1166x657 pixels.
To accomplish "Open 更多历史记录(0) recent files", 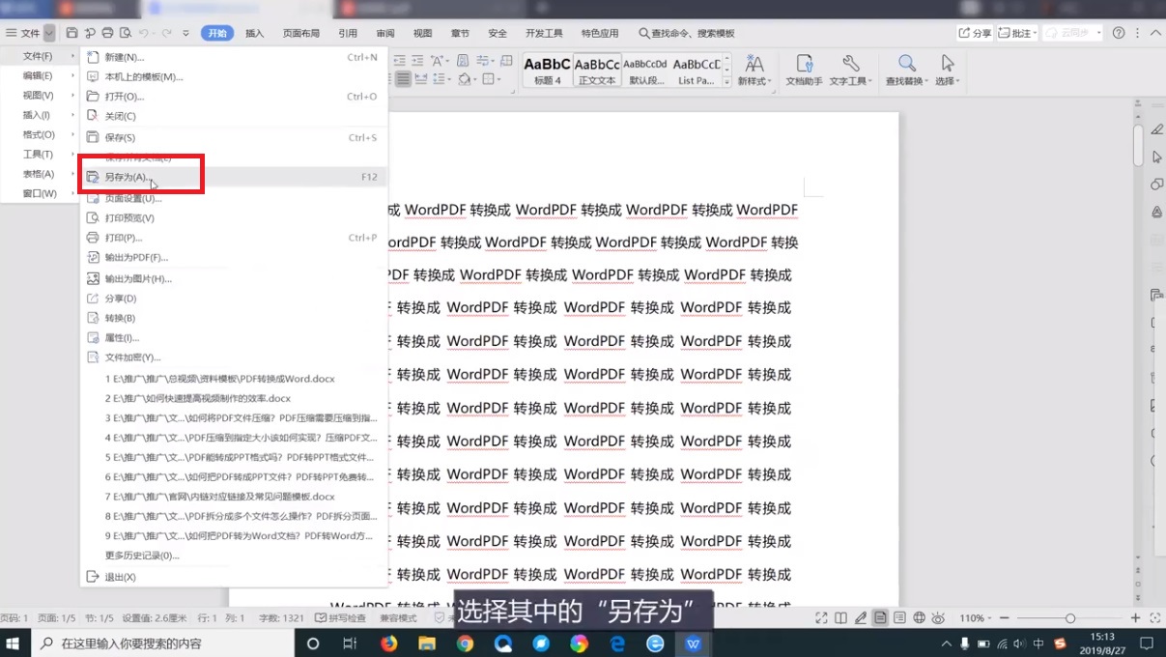I will pos(234,556).
